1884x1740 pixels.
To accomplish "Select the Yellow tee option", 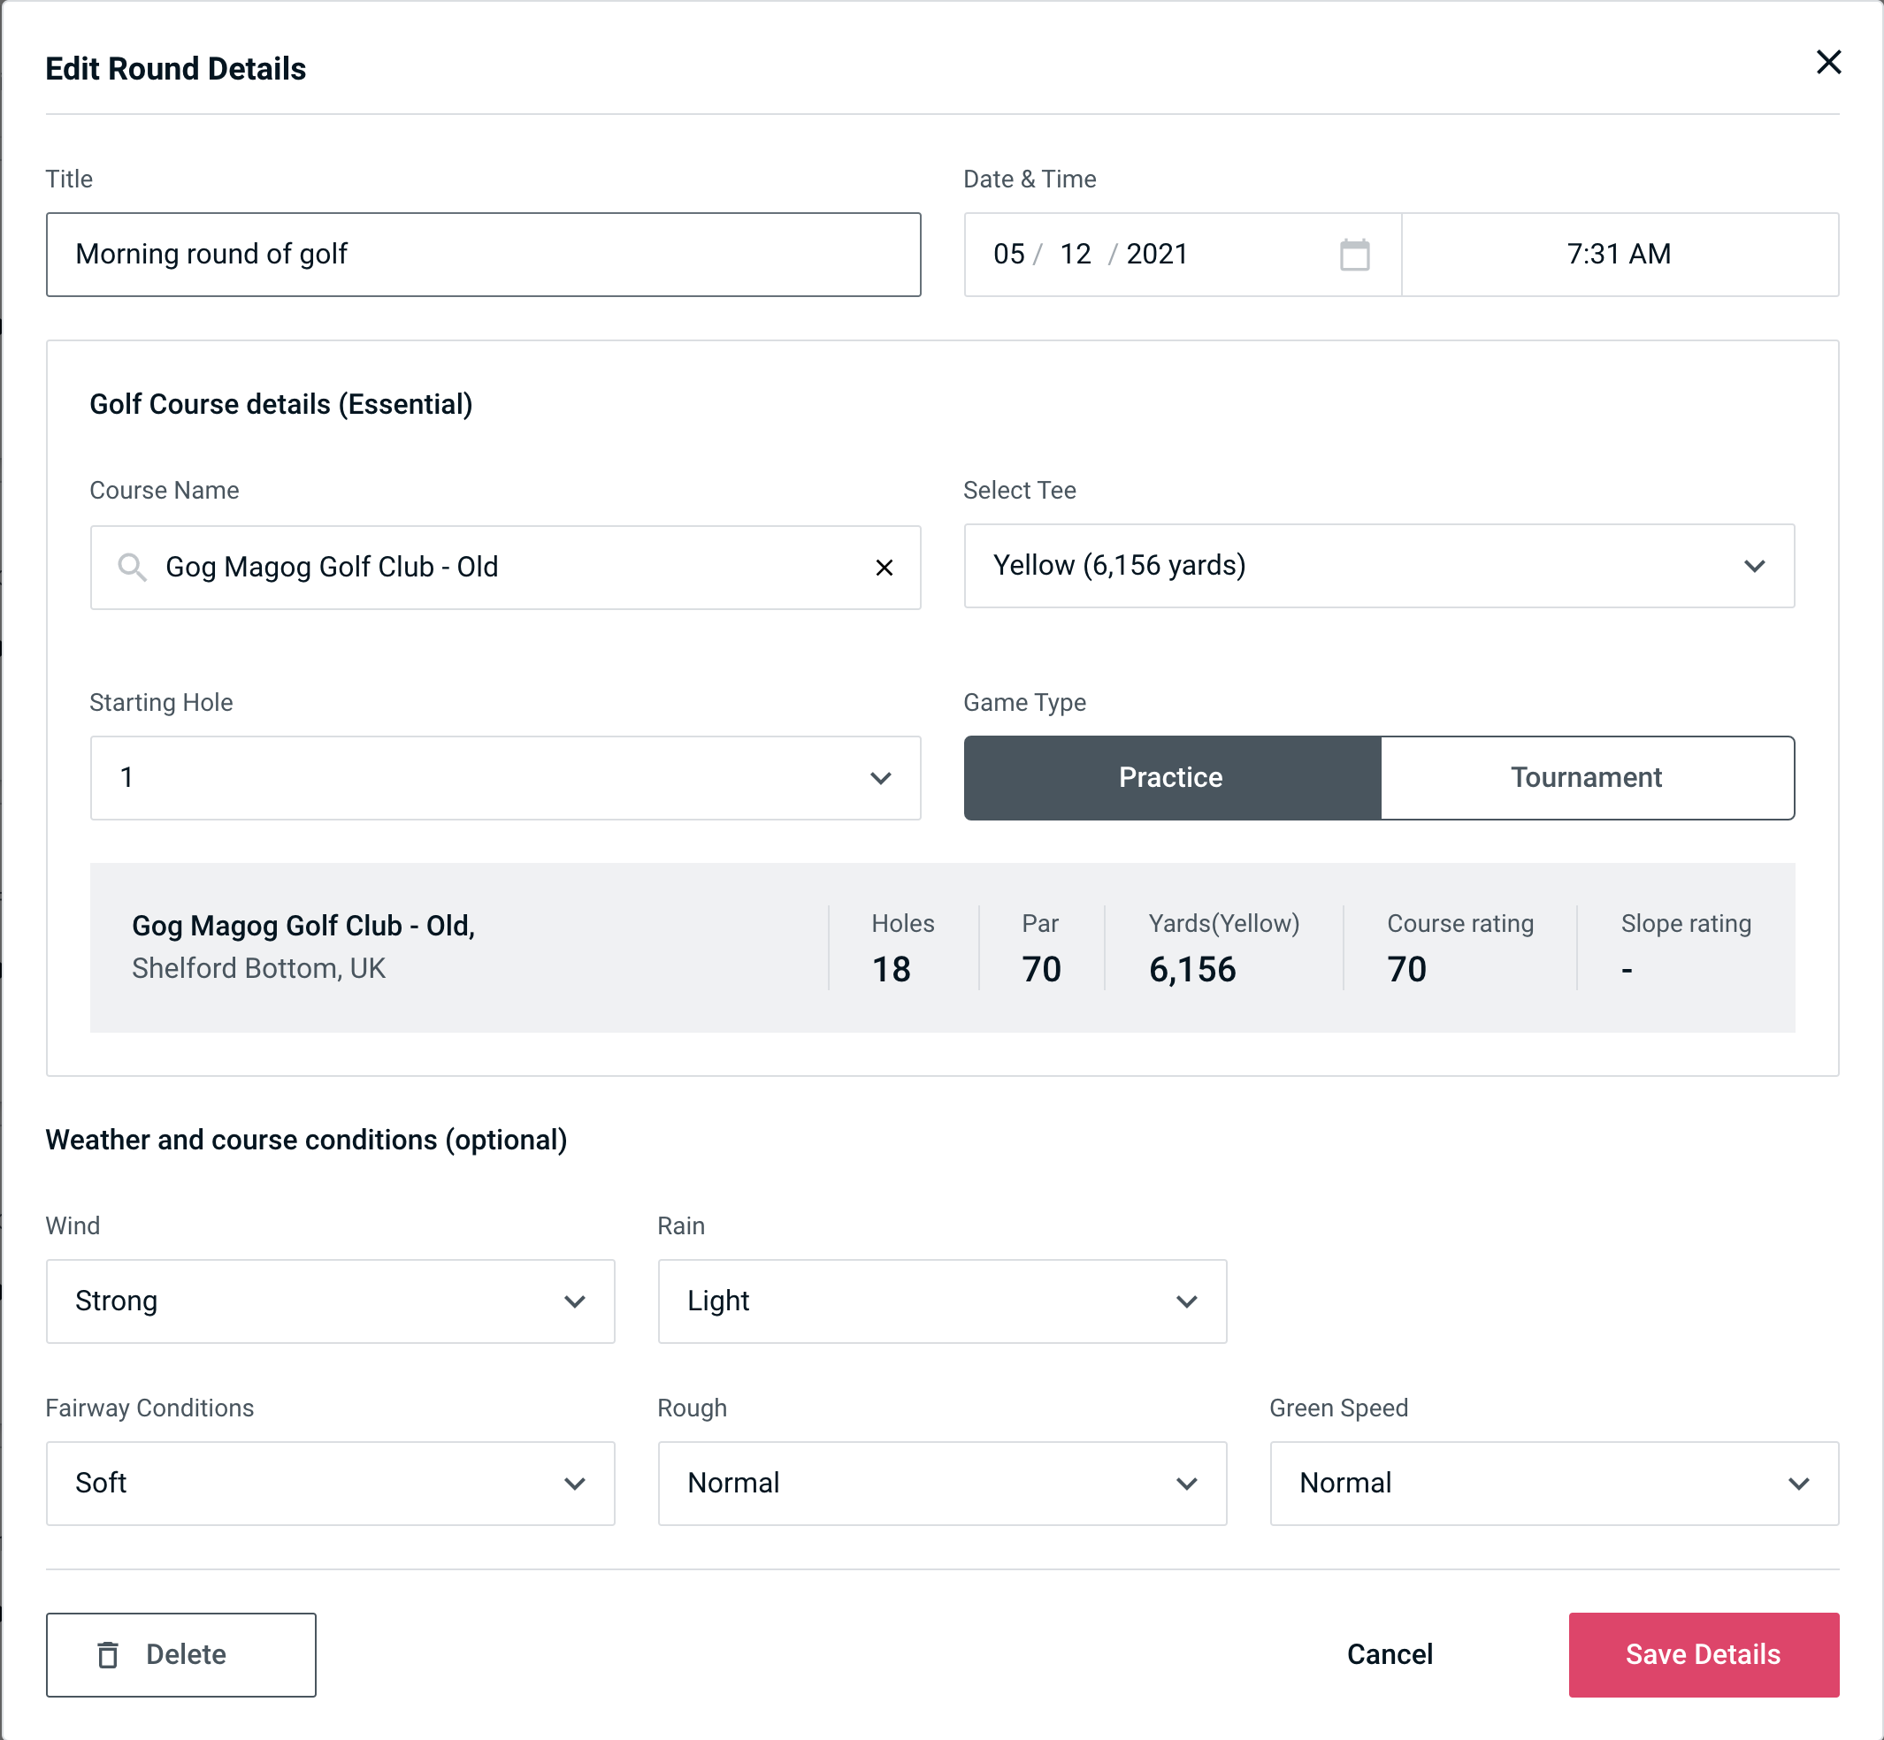I will [1379, 566].
